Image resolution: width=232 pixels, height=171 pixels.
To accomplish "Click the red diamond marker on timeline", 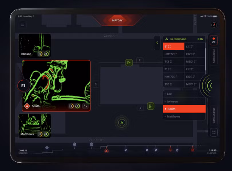I will coord(106,151).
